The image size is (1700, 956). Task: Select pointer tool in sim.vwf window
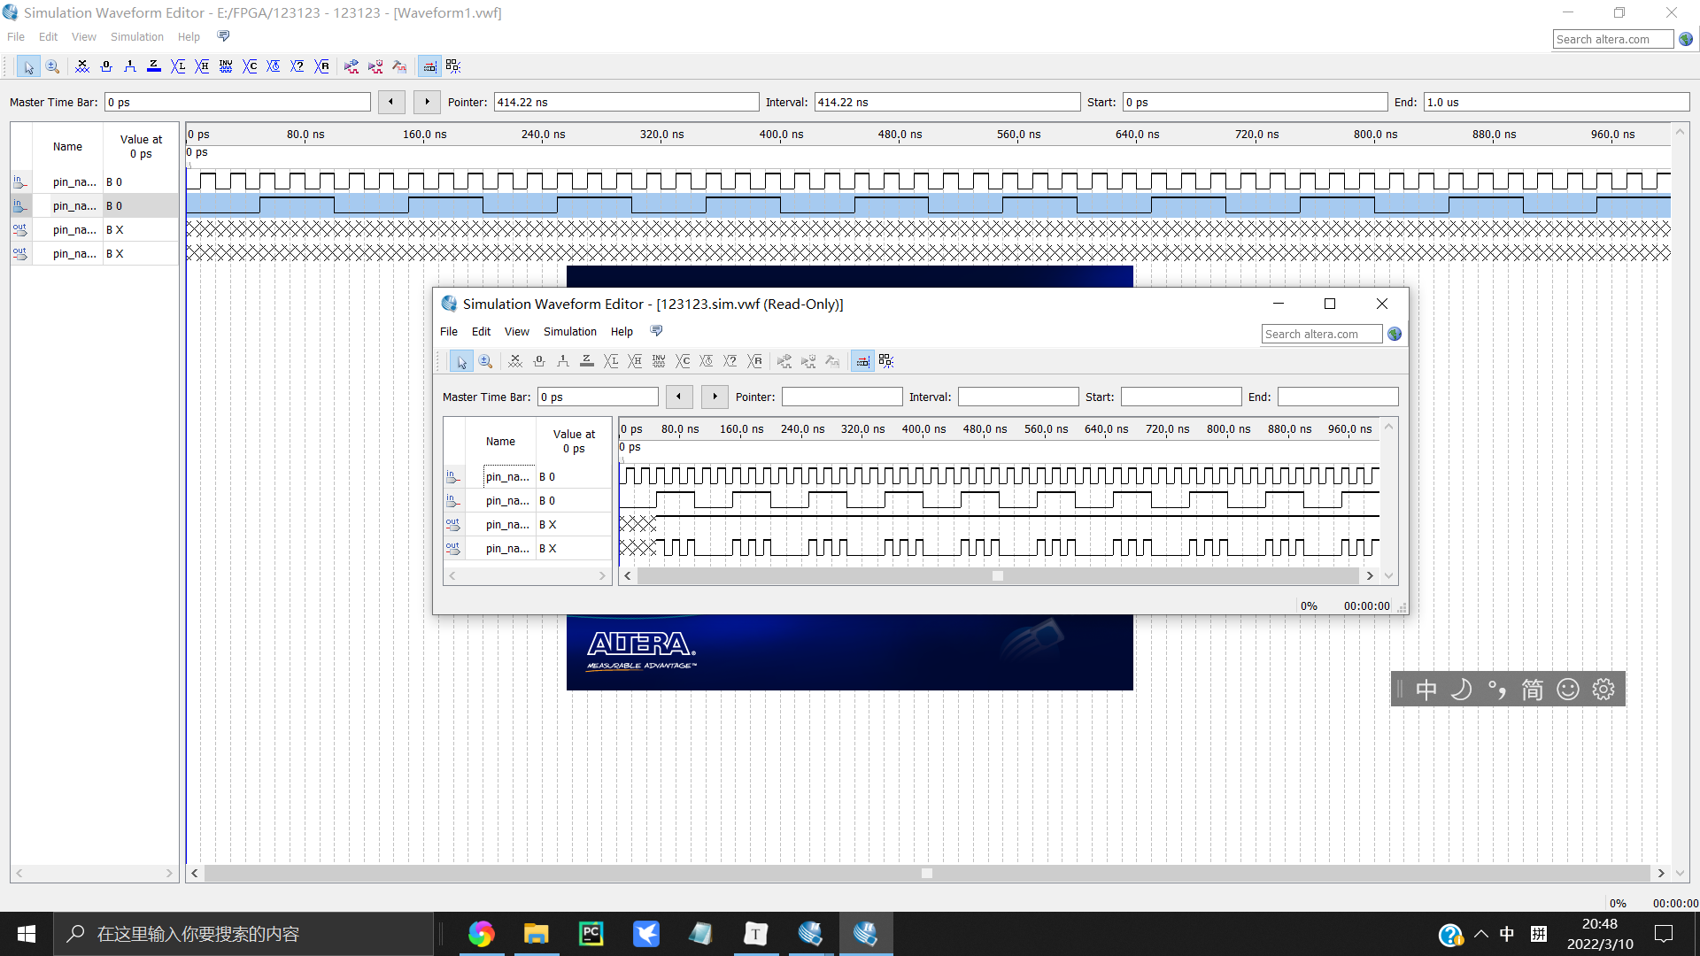point(461,361)
